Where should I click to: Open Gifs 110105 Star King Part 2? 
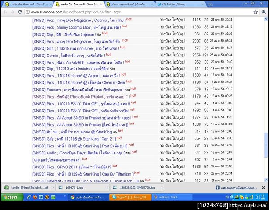pos(74,139)
